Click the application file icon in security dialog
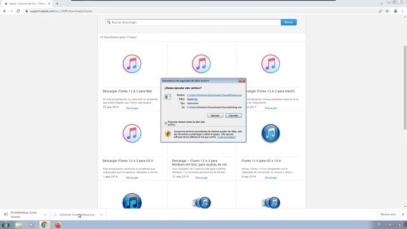407x229 pixels. (168, 97)
